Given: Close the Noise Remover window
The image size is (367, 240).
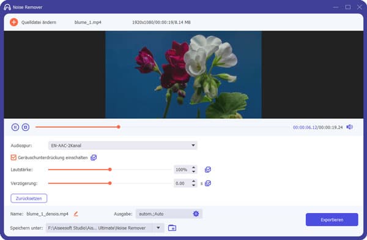Looking at the screenshot, I should 360,7.
